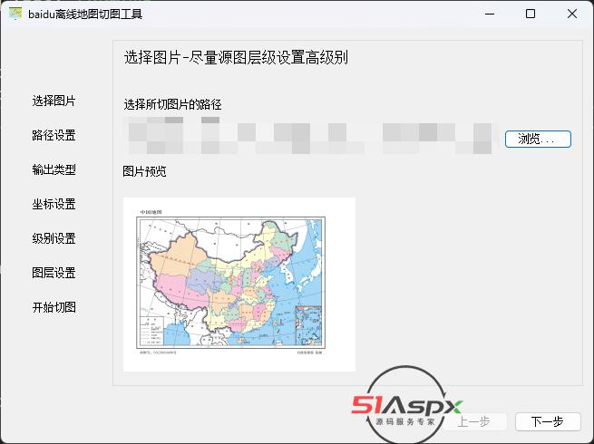Click the 选择所切图片的路径 label
Viewport: 594px width, 444px height.
pos(172,104)
